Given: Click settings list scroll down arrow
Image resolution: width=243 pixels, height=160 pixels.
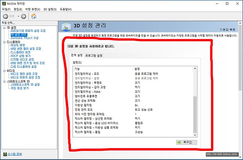Looking at the screenshot, I should pos(195,135).
